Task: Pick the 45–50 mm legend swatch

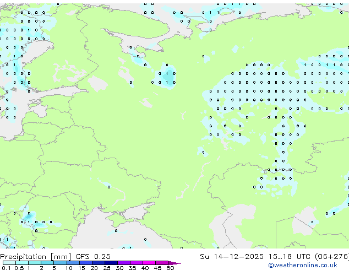Action: tap(162, 263)
